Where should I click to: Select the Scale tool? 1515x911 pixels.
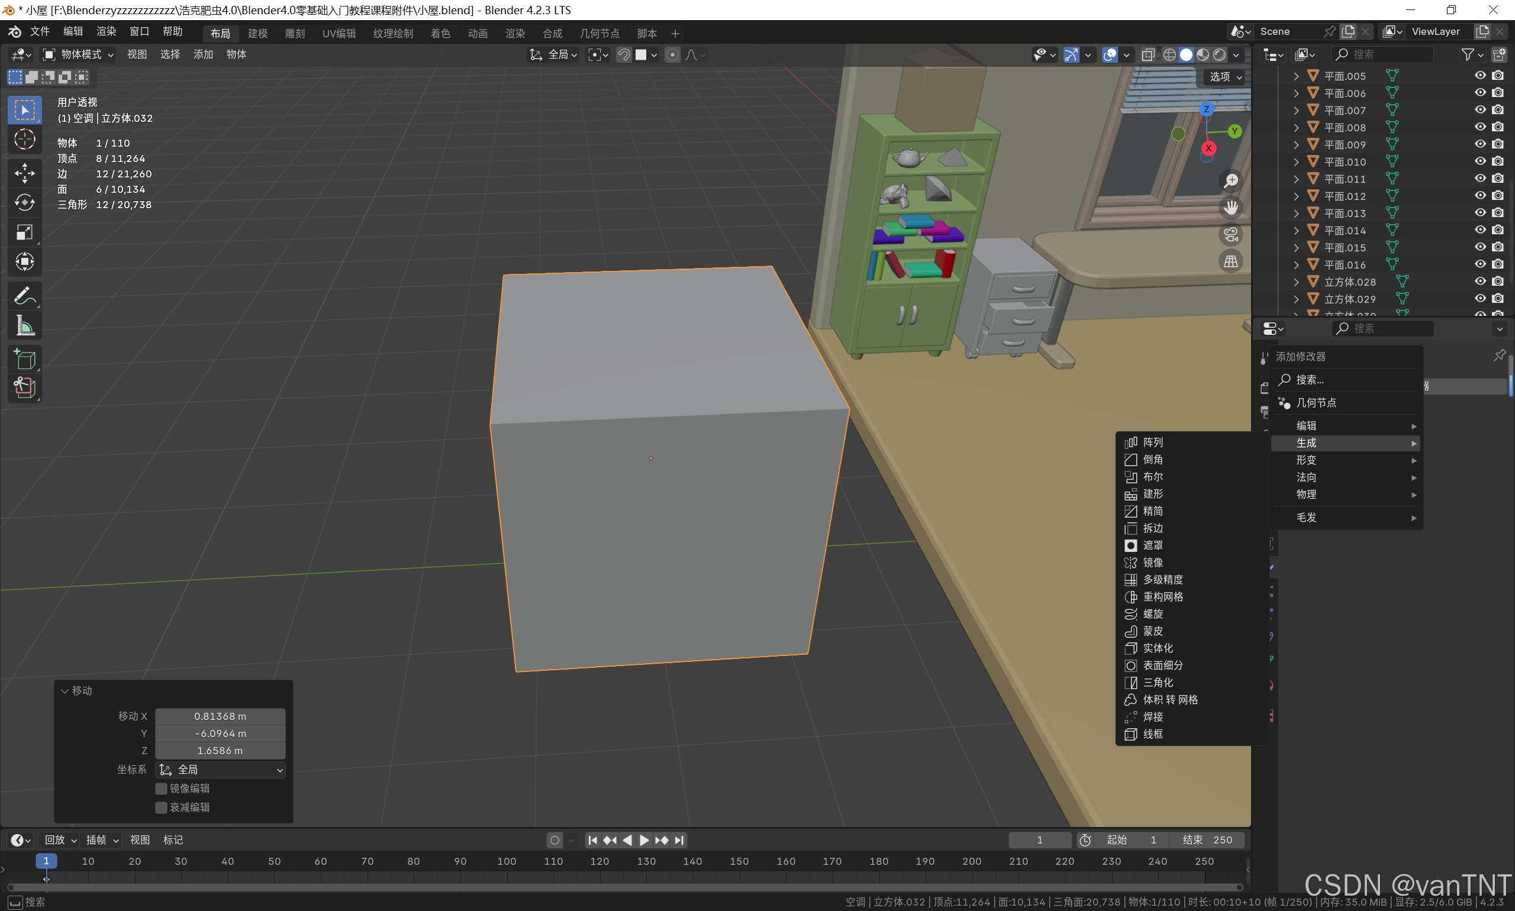pos(25,232)
